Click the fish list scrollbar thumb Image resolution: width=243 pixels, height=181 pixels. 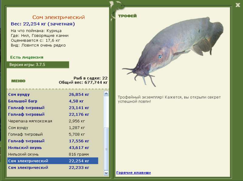point(106,149)
